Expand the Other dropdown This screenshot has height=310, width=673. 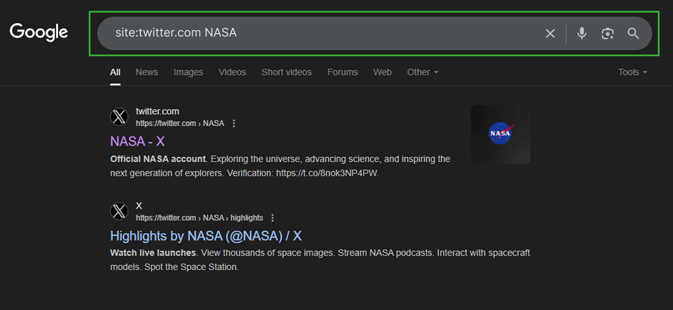[x=423, y=72]
